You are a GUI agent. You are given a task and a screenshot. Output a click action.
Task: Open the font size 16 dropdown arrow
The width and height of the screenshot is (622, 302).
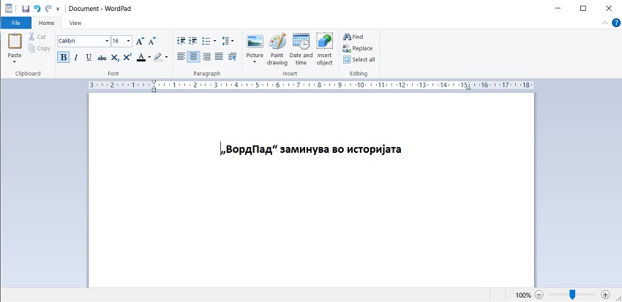129,41
